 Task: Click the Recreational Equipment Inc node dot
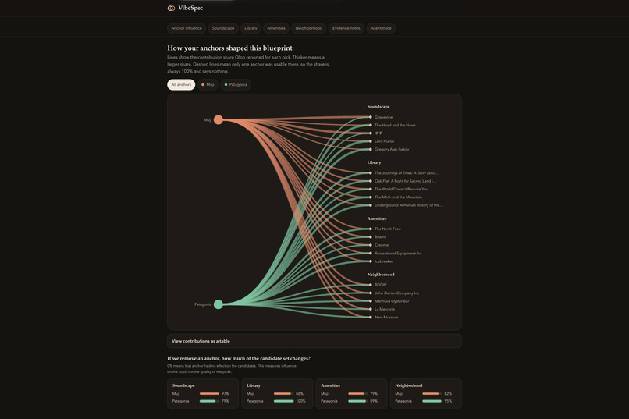[370, 253]
